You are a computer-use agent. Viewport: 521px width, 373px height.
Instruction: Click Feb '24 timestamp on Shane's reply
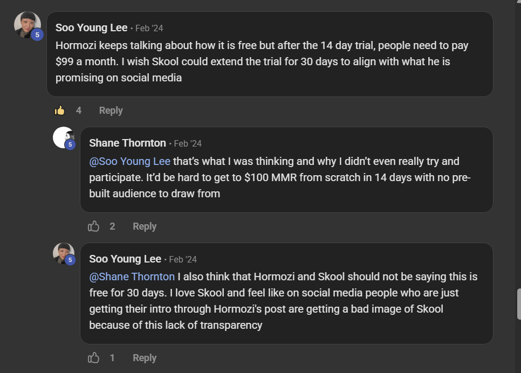[188, 143]
